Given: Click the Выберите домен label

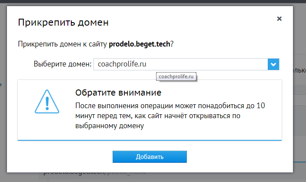Looking at the screenshot, I should 63,64.
